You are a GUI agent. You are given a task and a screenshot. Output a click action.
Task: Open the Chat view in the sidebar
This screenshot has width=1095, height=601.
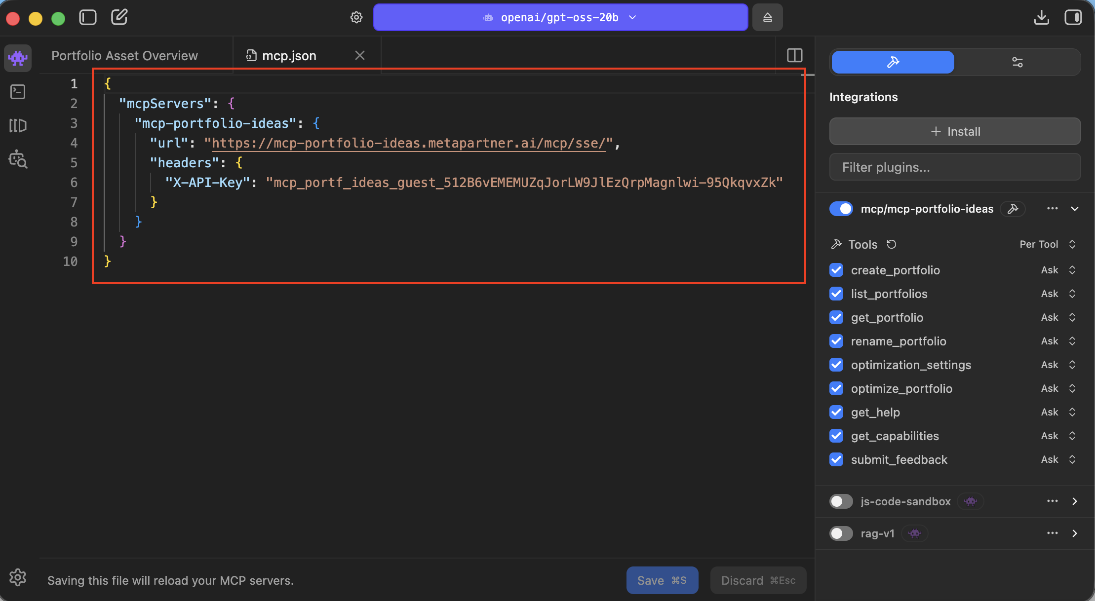(18, 58)
